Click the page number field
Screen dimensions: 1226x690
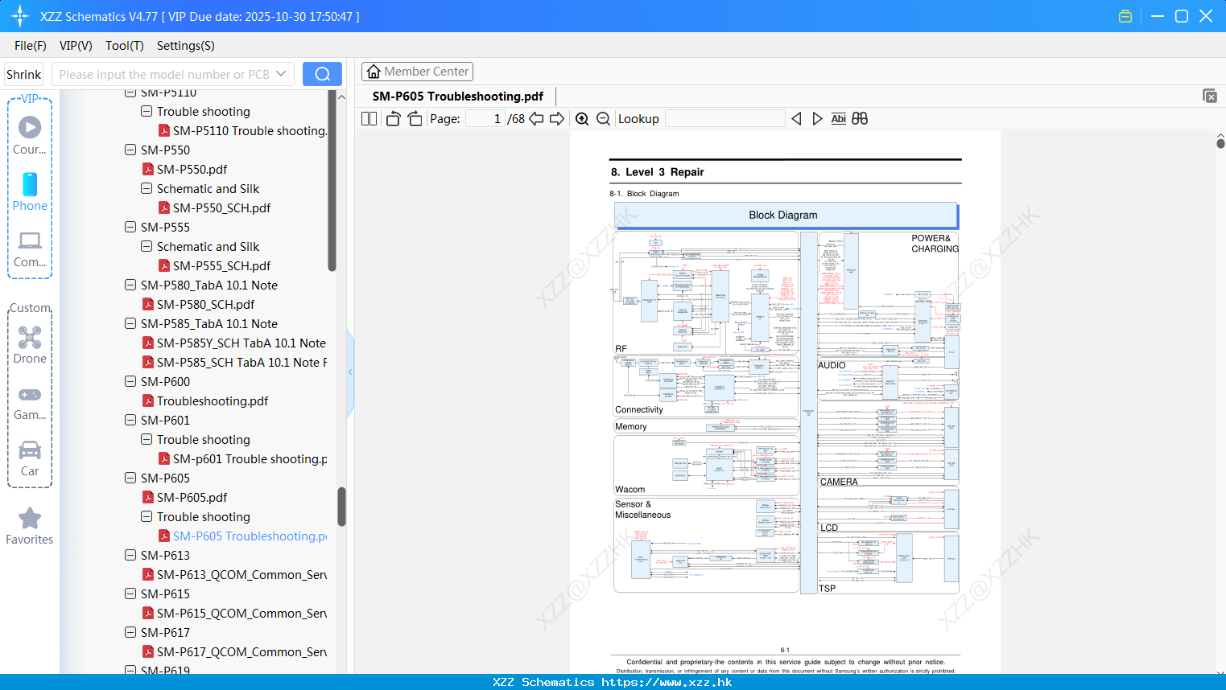click(485, 118)
